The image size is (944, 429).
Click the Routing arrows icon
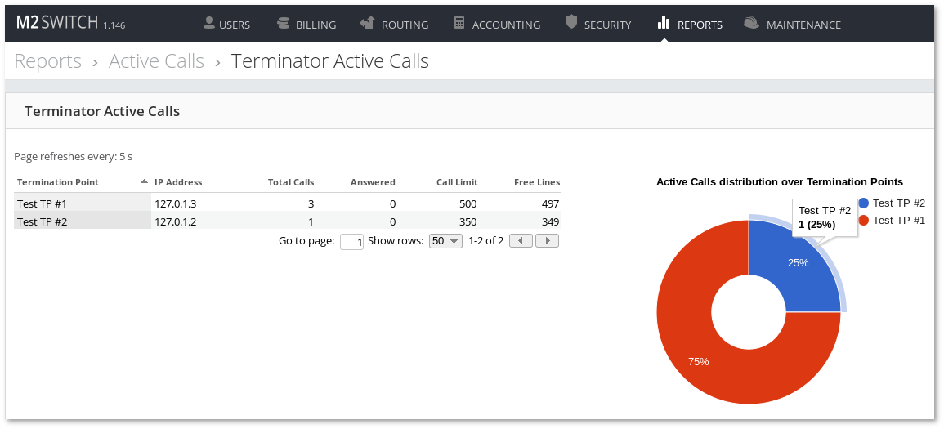pyautogui.click(x=367, y=23)
